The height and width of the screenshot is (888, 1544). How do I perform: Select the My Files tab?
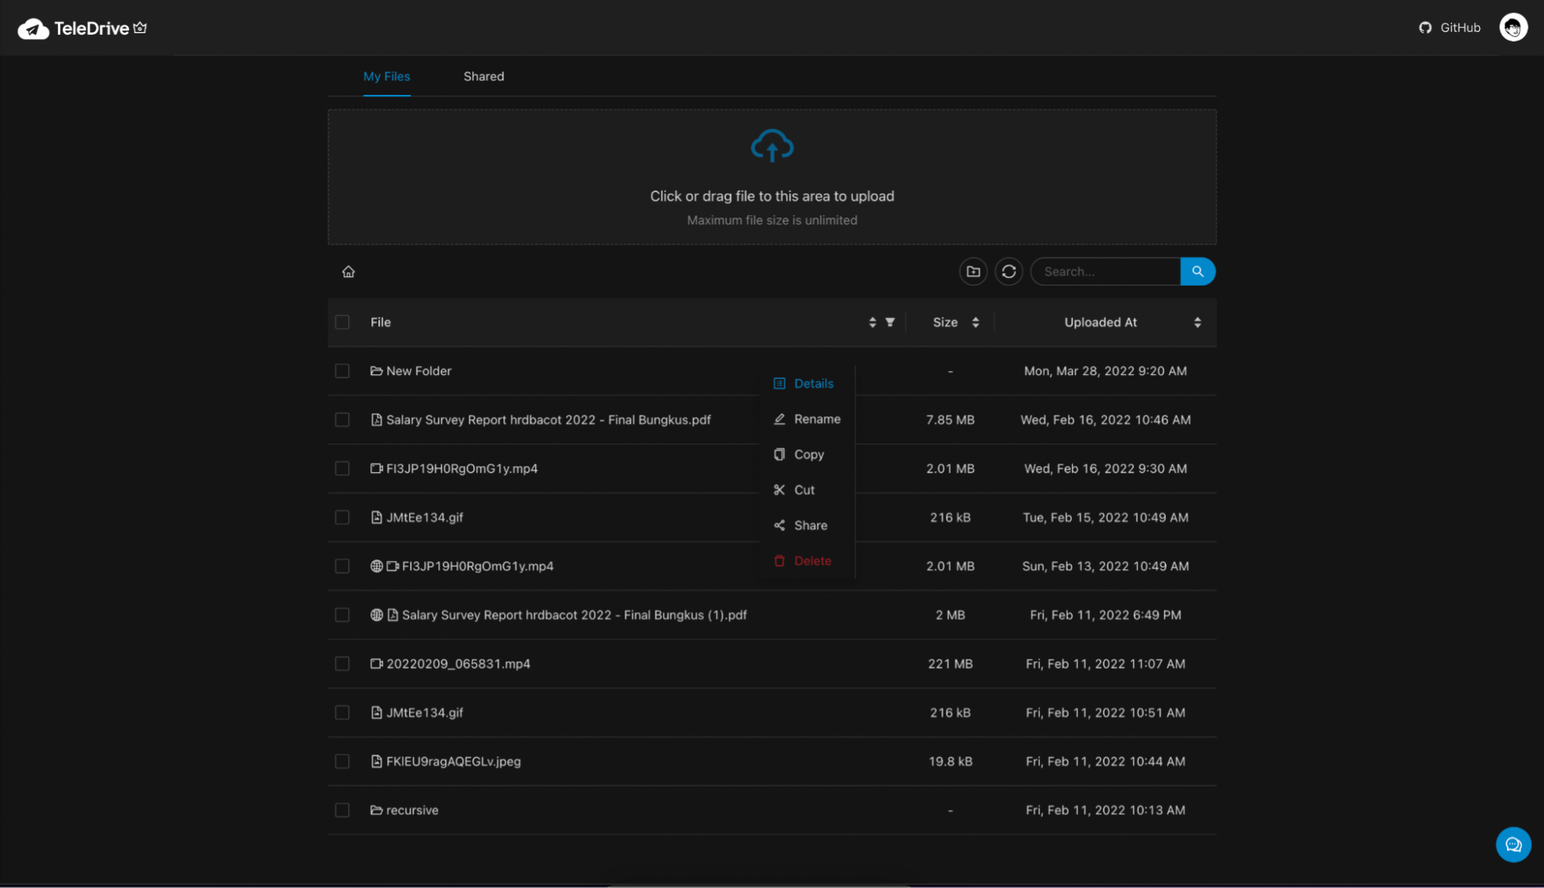[387, 76]
